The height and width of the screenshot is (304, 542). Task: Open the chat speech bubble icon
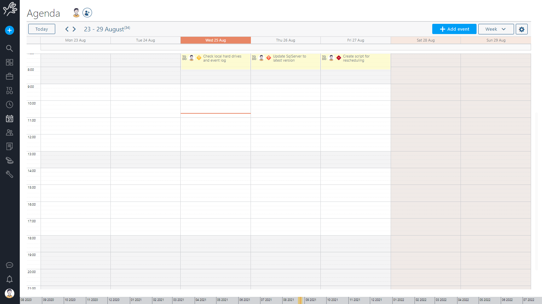click(10, 265)
